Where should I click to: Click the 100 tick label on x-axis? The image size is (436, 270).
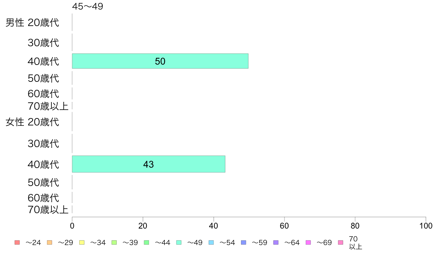click(x=426, y=226)
